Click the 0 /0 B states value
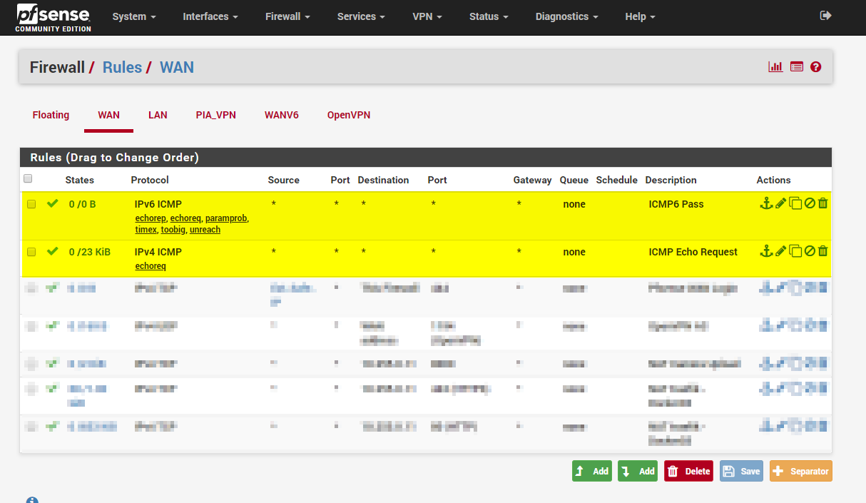Viewport: 866px width, 503px height. pyautogui.click(x=82, y=204)
